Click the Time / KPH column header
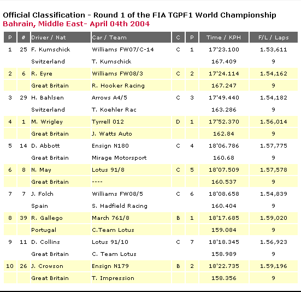The height and width of the screenshot is (292, 301). click(224, 37)
